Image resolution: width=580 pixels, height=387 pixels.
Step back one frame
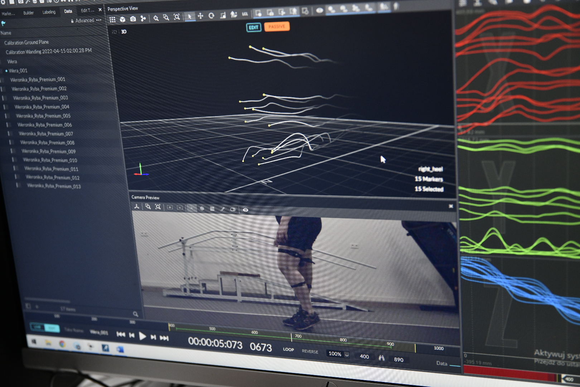pos(132,335)
